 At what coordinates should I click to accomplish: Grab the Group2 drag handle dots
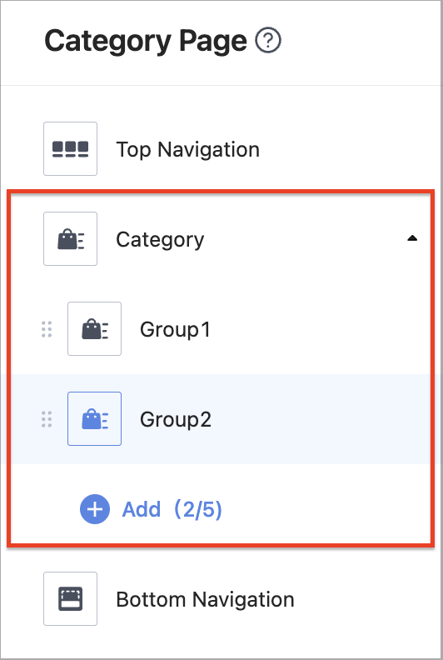coord(47,419)
